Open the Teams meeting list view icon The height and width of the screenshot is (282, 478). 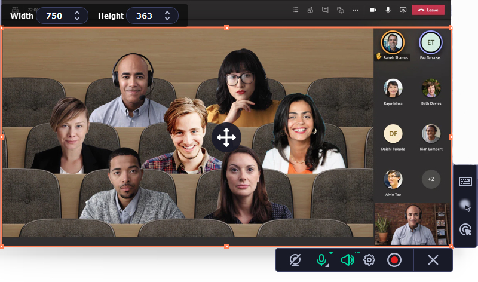(295, 10)
